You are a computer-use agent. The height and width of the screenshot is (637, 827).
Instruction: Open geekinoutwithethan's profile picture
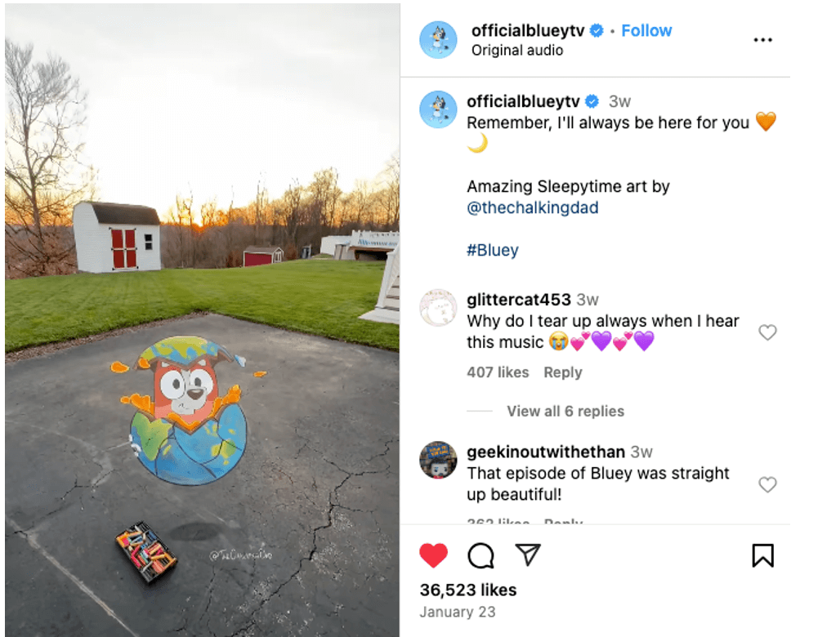438,460
